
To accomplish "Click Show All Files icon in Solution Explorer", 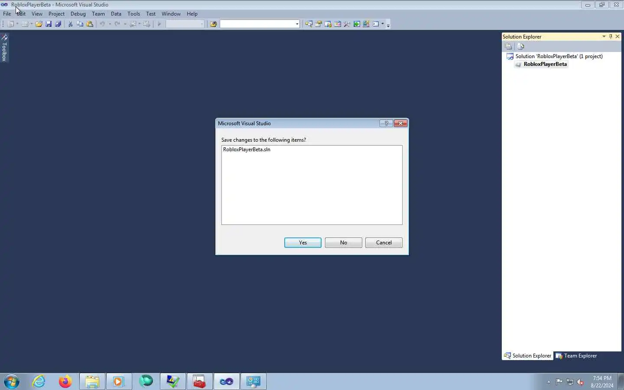I will point(521,46).
